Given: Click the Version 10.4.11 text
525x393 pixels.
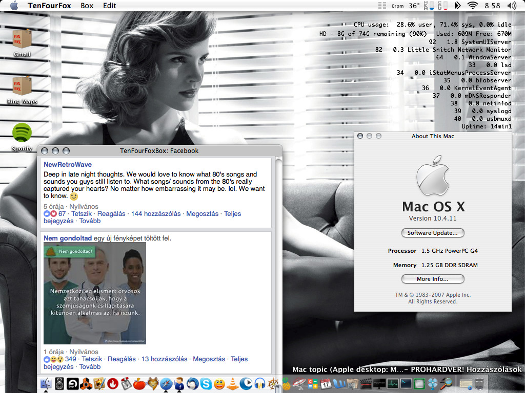Looking at the screenshot, I should pos(433,218).
